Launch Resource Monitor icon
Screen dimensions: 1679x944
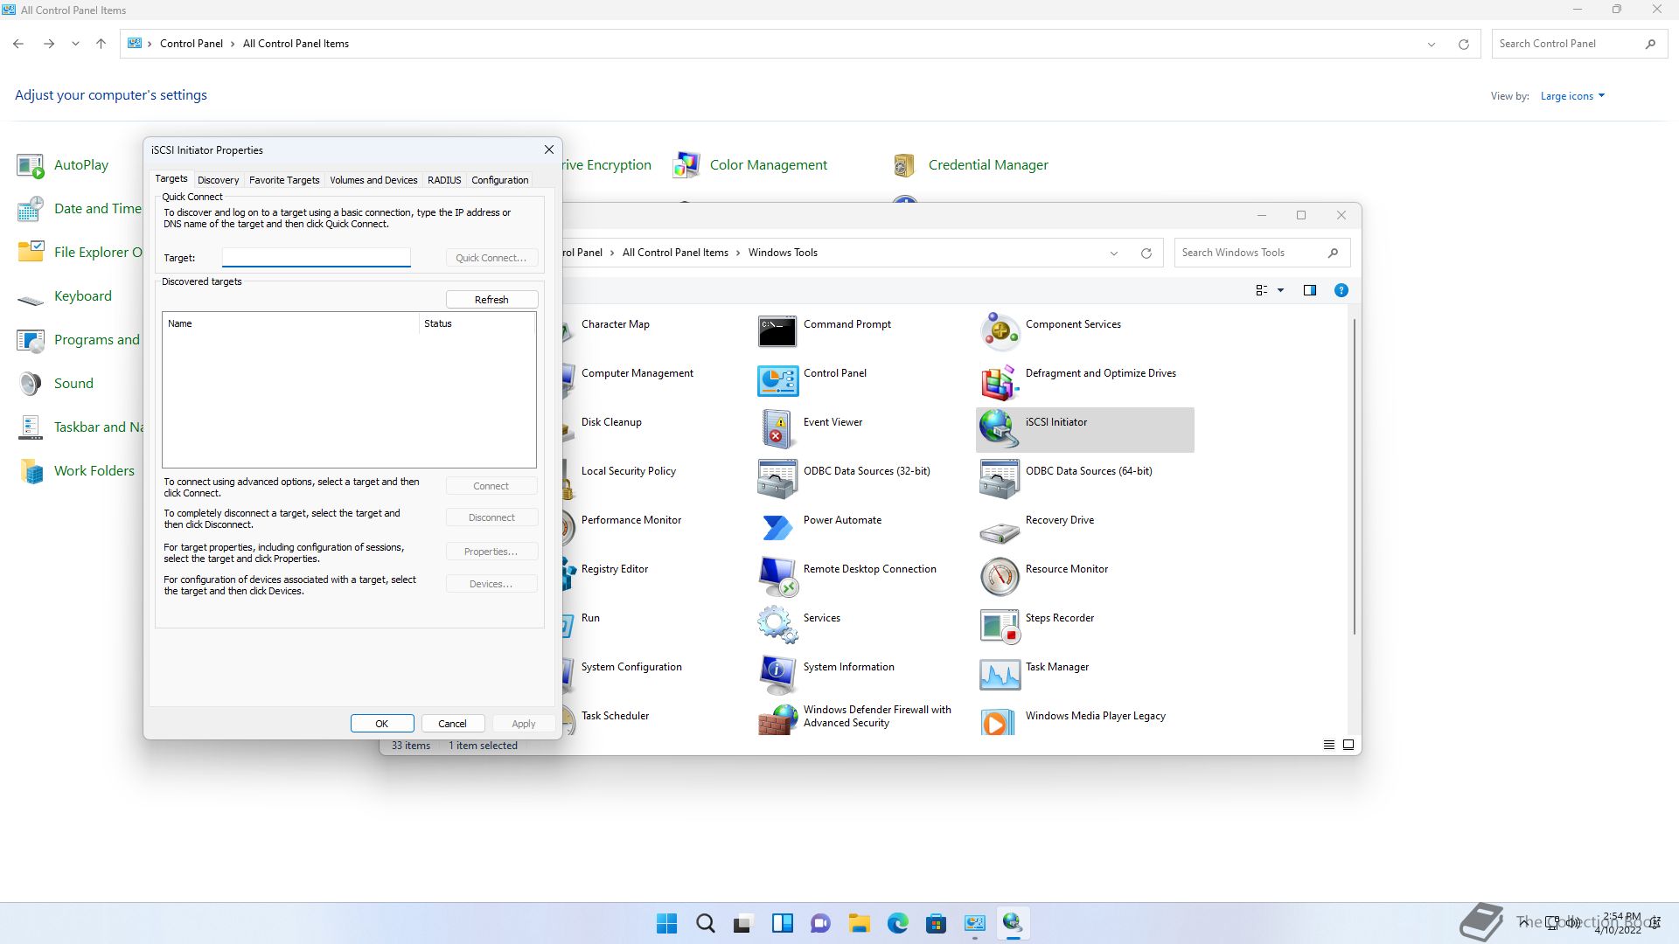pos(1000,576)
